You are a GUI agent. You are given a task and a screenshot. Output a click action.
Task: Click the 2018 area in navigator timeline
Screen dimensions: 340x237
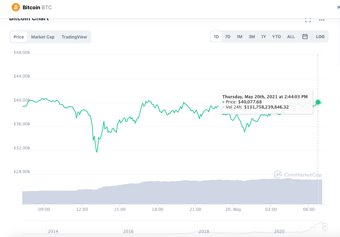204,231
